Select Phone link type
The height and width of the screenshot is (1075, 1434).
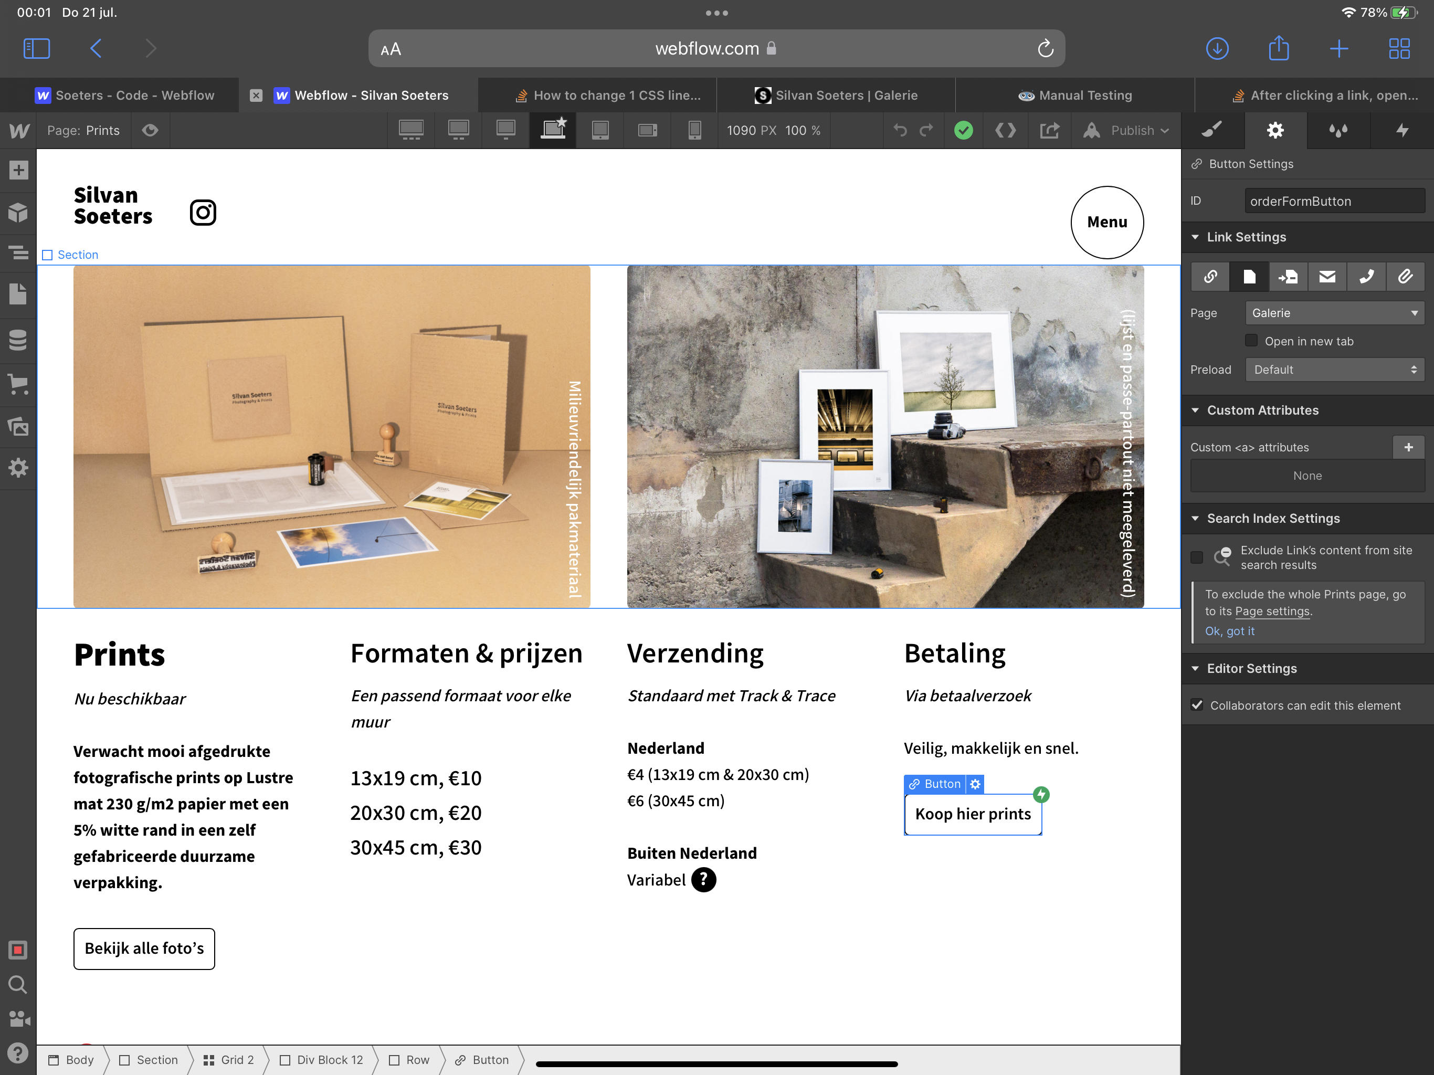(x=1366, y=277)
